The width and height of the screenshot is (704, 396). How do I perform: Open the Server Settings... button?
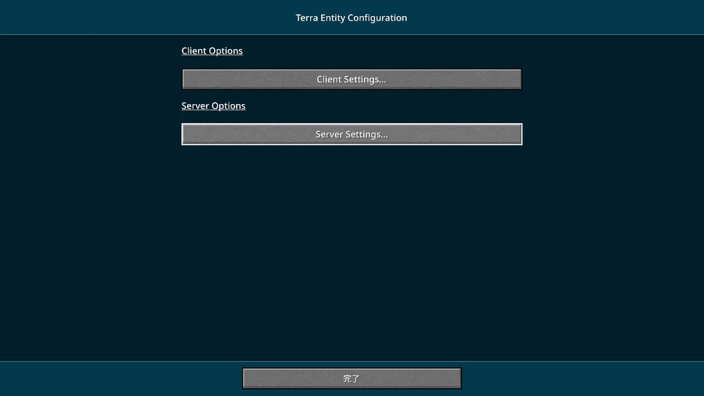(351, 134)
